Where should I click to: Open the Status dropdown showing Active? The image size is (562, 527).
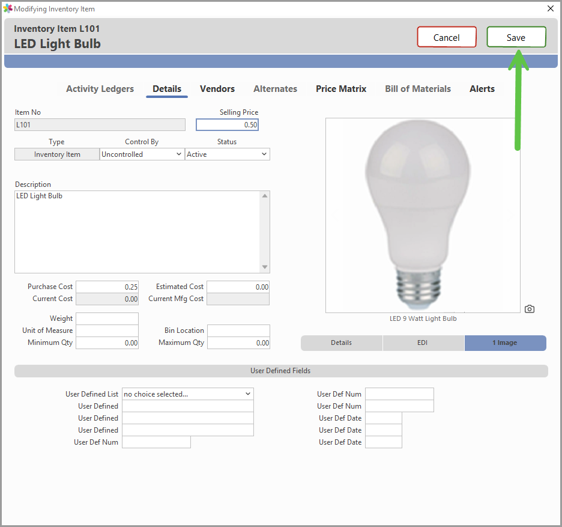(x=227, y=154)
